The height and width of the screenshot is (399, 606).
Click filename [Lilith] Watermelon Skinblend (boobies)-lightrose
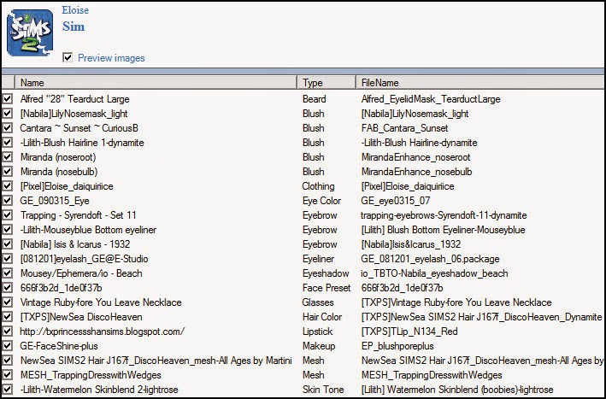click(457, 390)
